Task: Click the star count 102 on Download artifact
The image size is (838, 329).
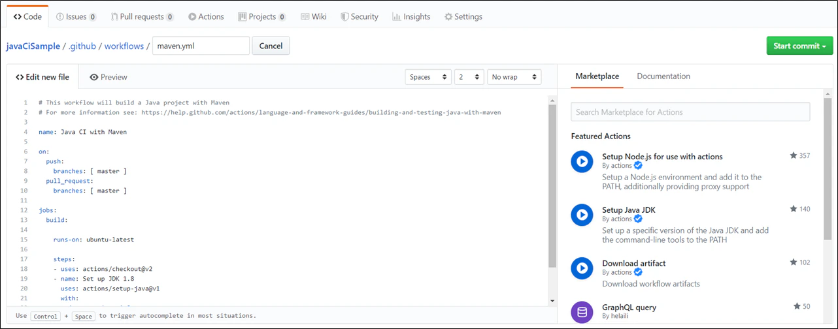Action: tap(800, 262)
